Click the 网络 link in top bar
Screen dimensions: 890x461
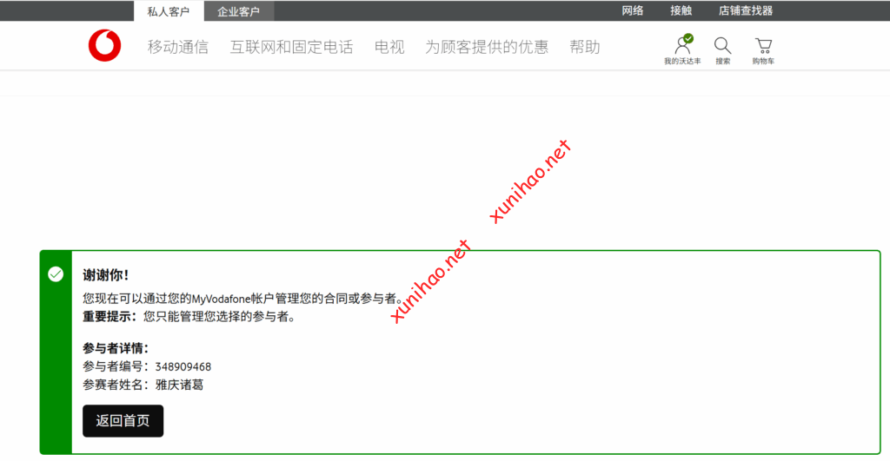633,11
